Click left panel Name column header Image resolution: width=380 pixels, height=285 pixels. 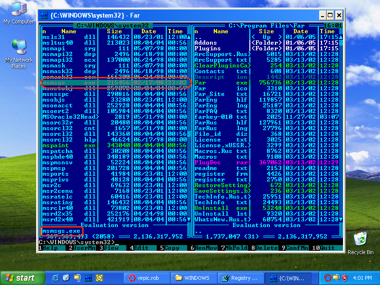[69, 31]
